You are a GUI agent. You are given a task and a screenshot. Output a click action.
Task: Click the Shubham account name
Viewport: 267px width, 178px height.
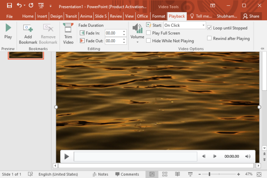(227, 16)
